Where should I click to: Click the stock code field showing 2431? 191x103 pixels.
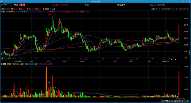coord(7,5)
